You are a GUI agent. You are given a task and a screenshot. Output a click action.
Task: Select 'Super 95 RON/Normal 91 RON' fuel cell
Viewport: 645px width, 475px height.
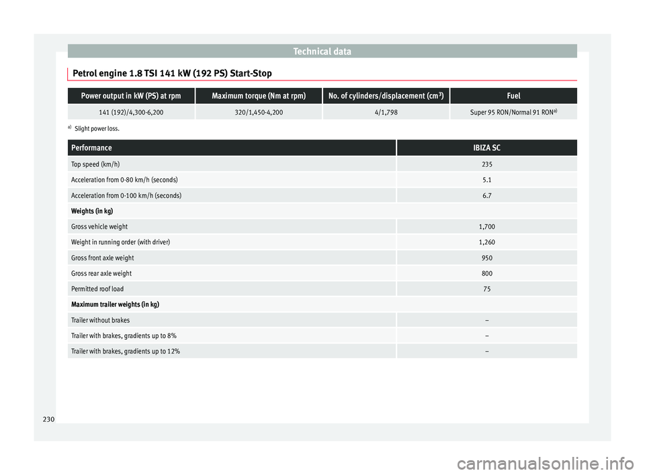tap(513, 112)
